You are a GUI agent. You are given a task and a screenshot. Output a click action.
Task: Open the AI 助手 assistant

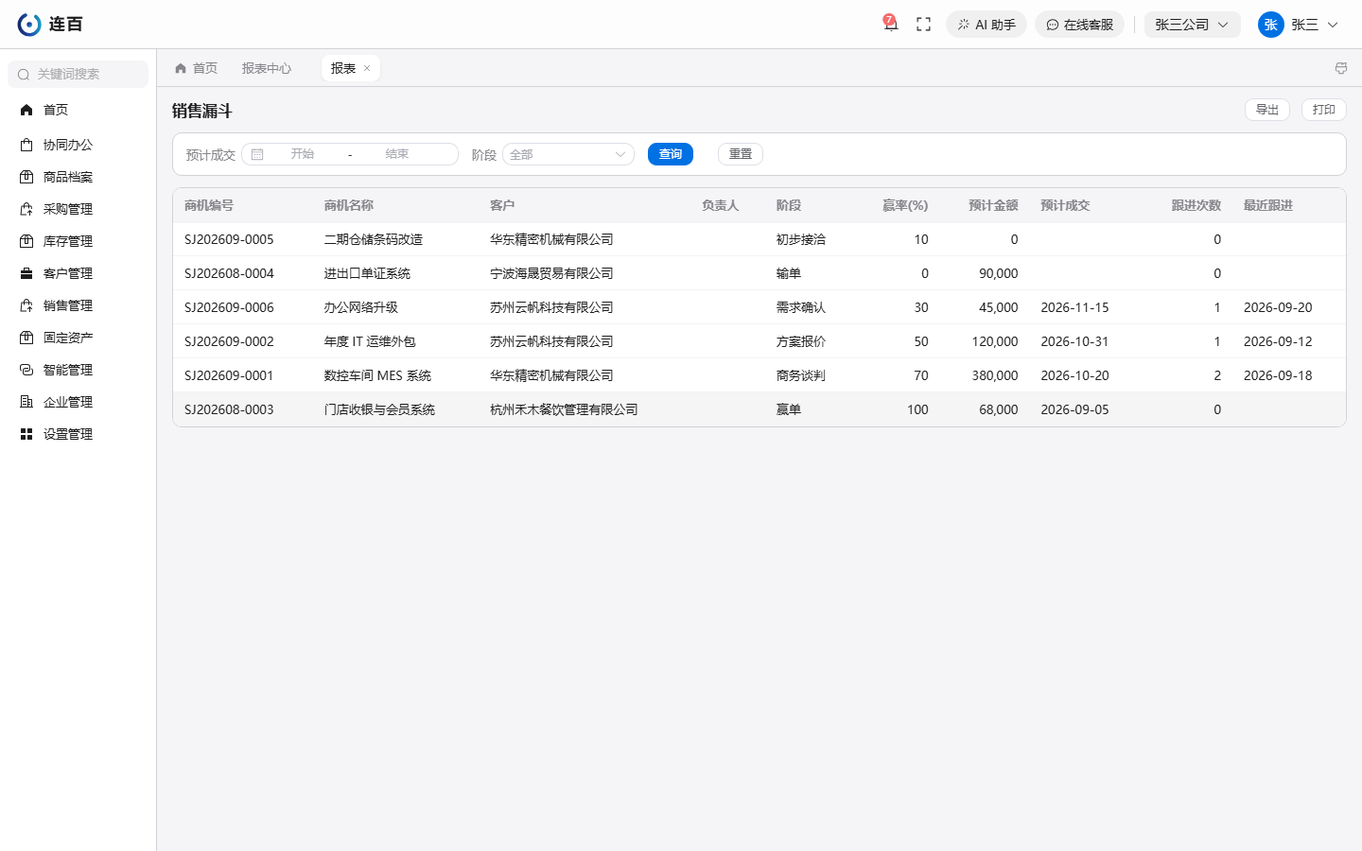click(987, 25)
